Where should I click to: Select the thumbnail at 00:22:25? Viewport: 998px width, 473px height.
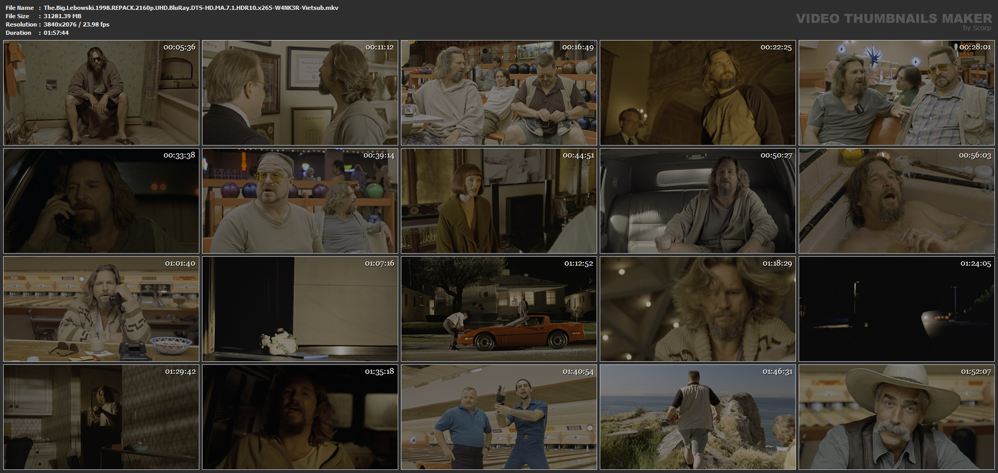coord(698,93)
